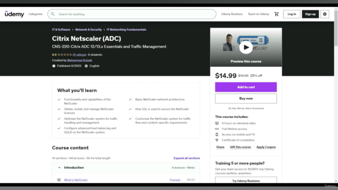Open the What is NetScaler lecture
The image size is (338, 190).
(x=76, y=179)
